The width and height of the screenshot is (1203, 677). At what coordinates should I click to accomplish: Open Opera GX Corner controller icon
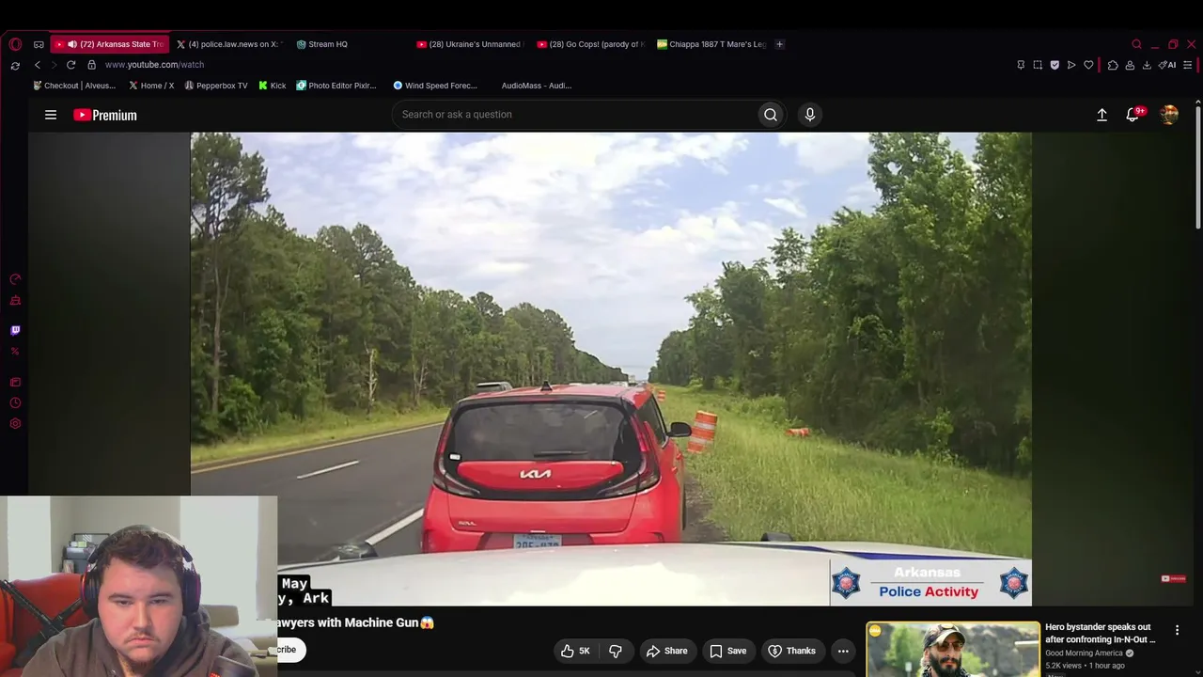click(x=39, y=44)
